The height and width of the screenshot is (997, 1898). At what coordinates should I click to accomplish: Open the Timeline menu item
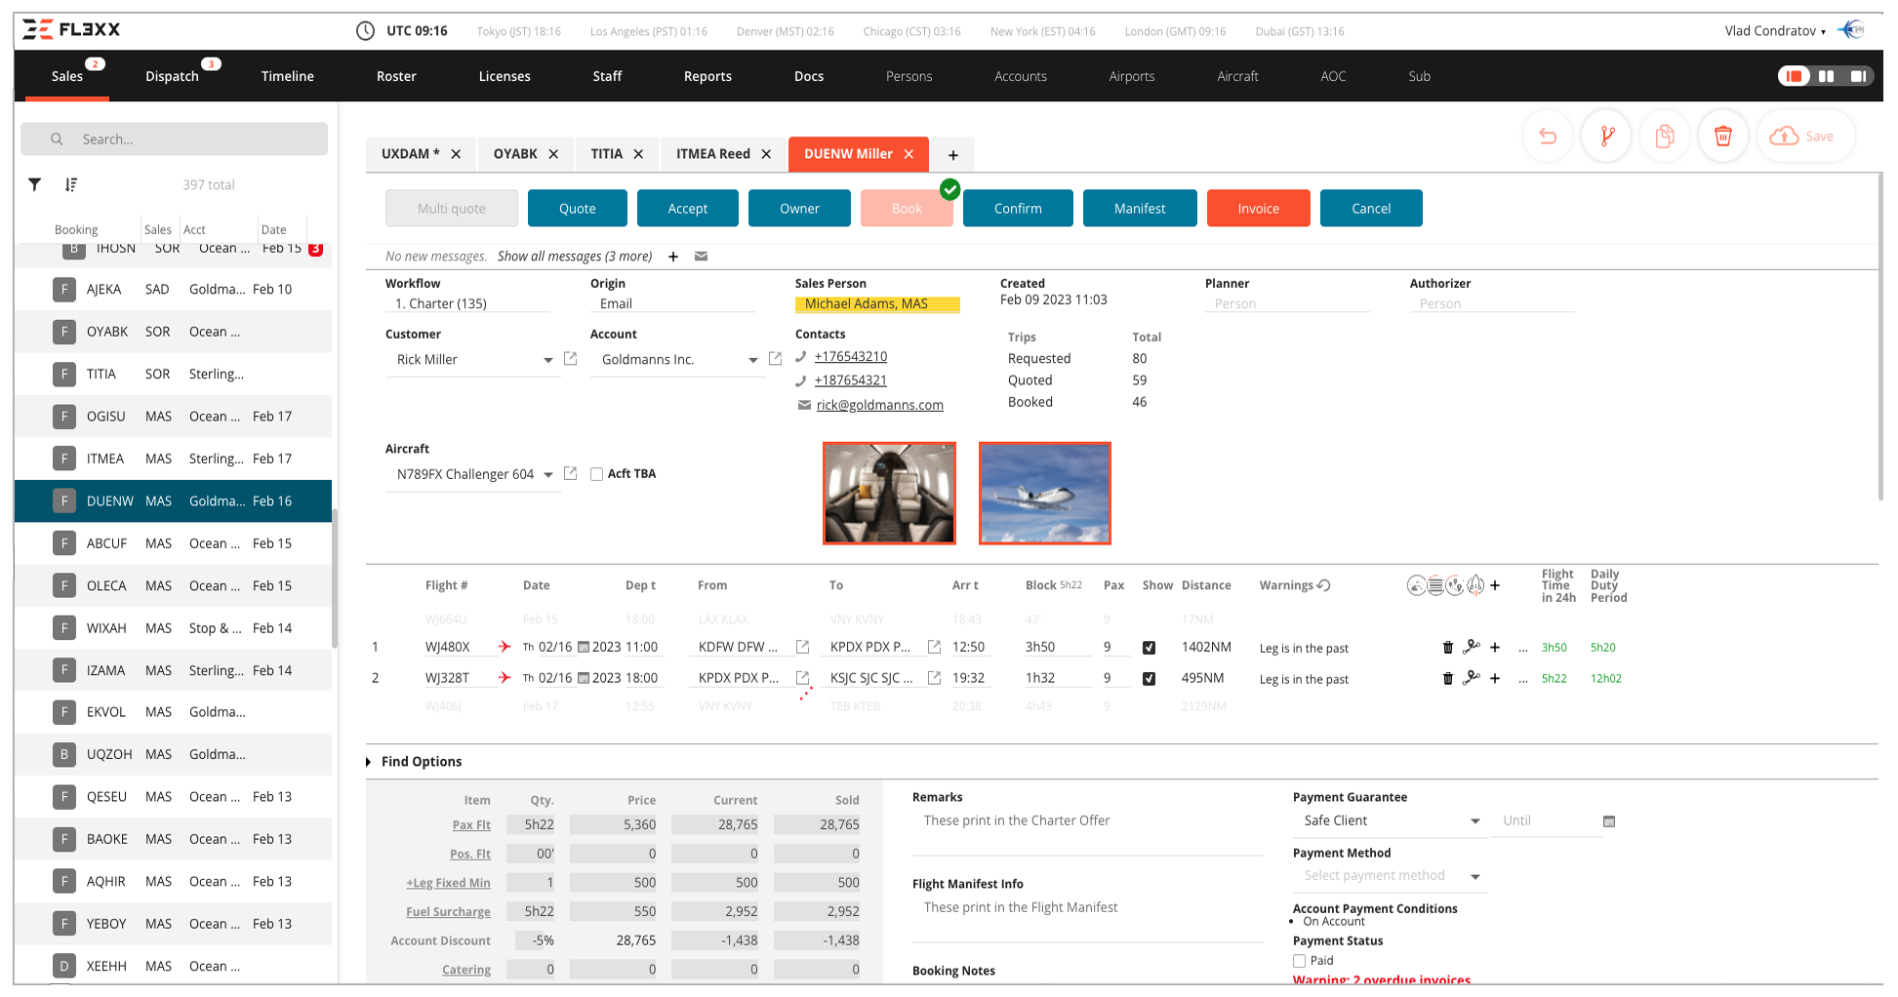coord(288,76)
